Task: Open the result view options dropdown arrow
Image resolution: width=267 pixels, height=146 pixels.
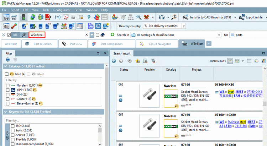Action: coord(243,61)
